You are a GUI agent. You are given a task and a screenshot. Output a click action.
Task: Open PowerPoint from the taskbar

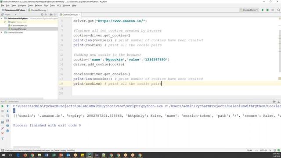(x=61, y=155)
